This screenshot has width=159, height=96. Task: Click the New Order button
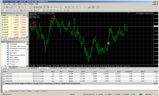pos(37,7)
